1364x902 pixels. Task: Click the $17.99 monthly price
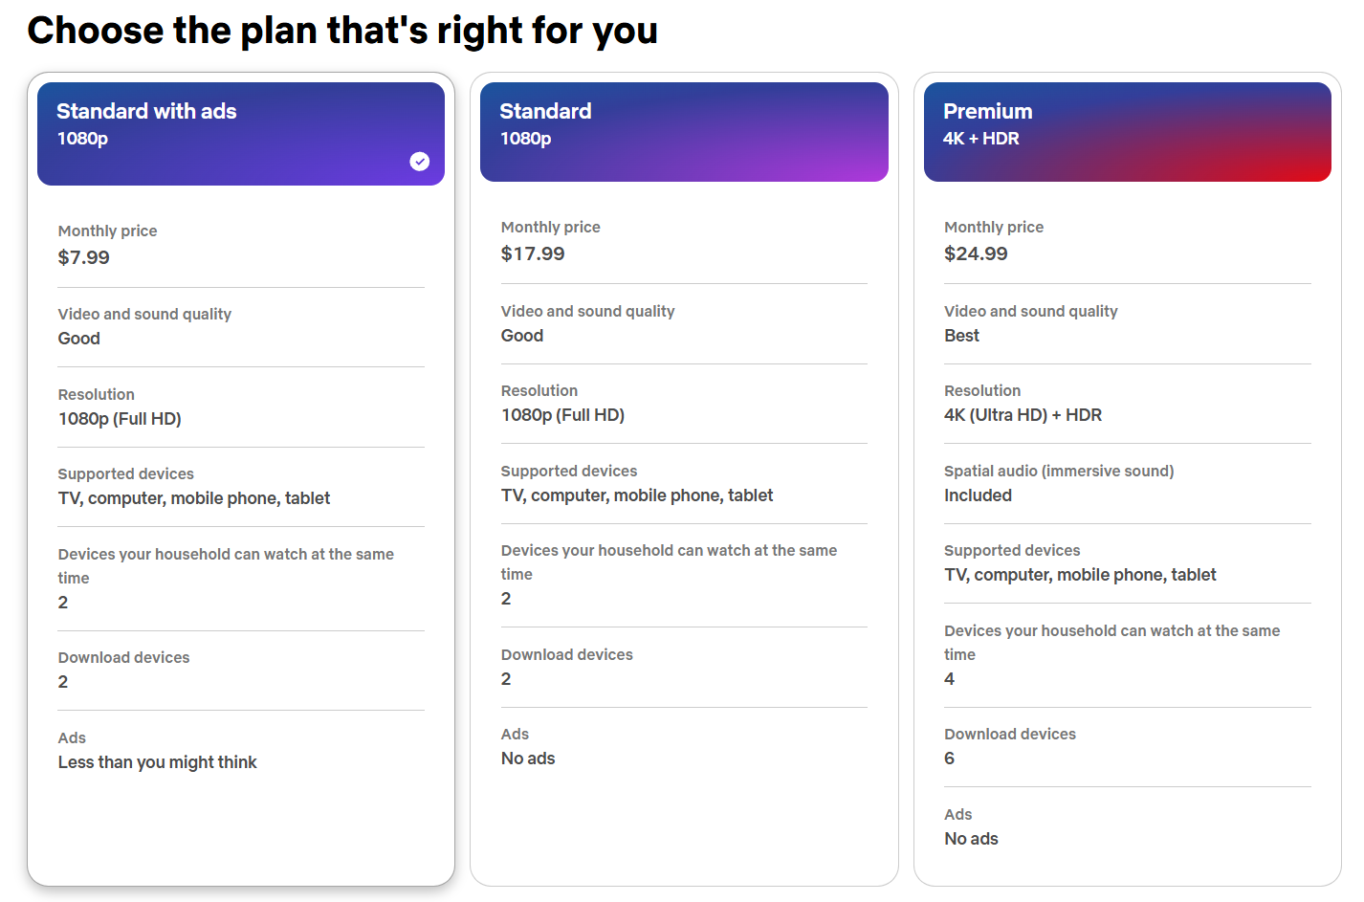pyautogui.click(x=533, y=253)
